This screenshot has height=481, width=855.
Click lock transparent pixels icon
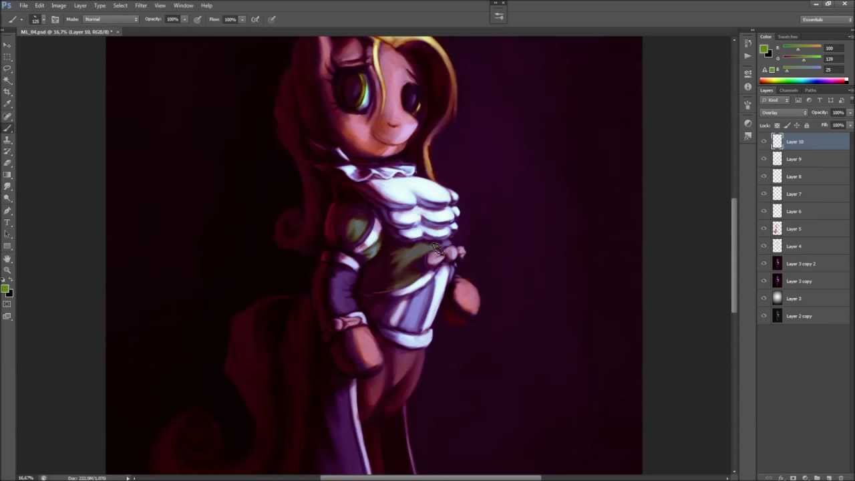tap(776, 126)
